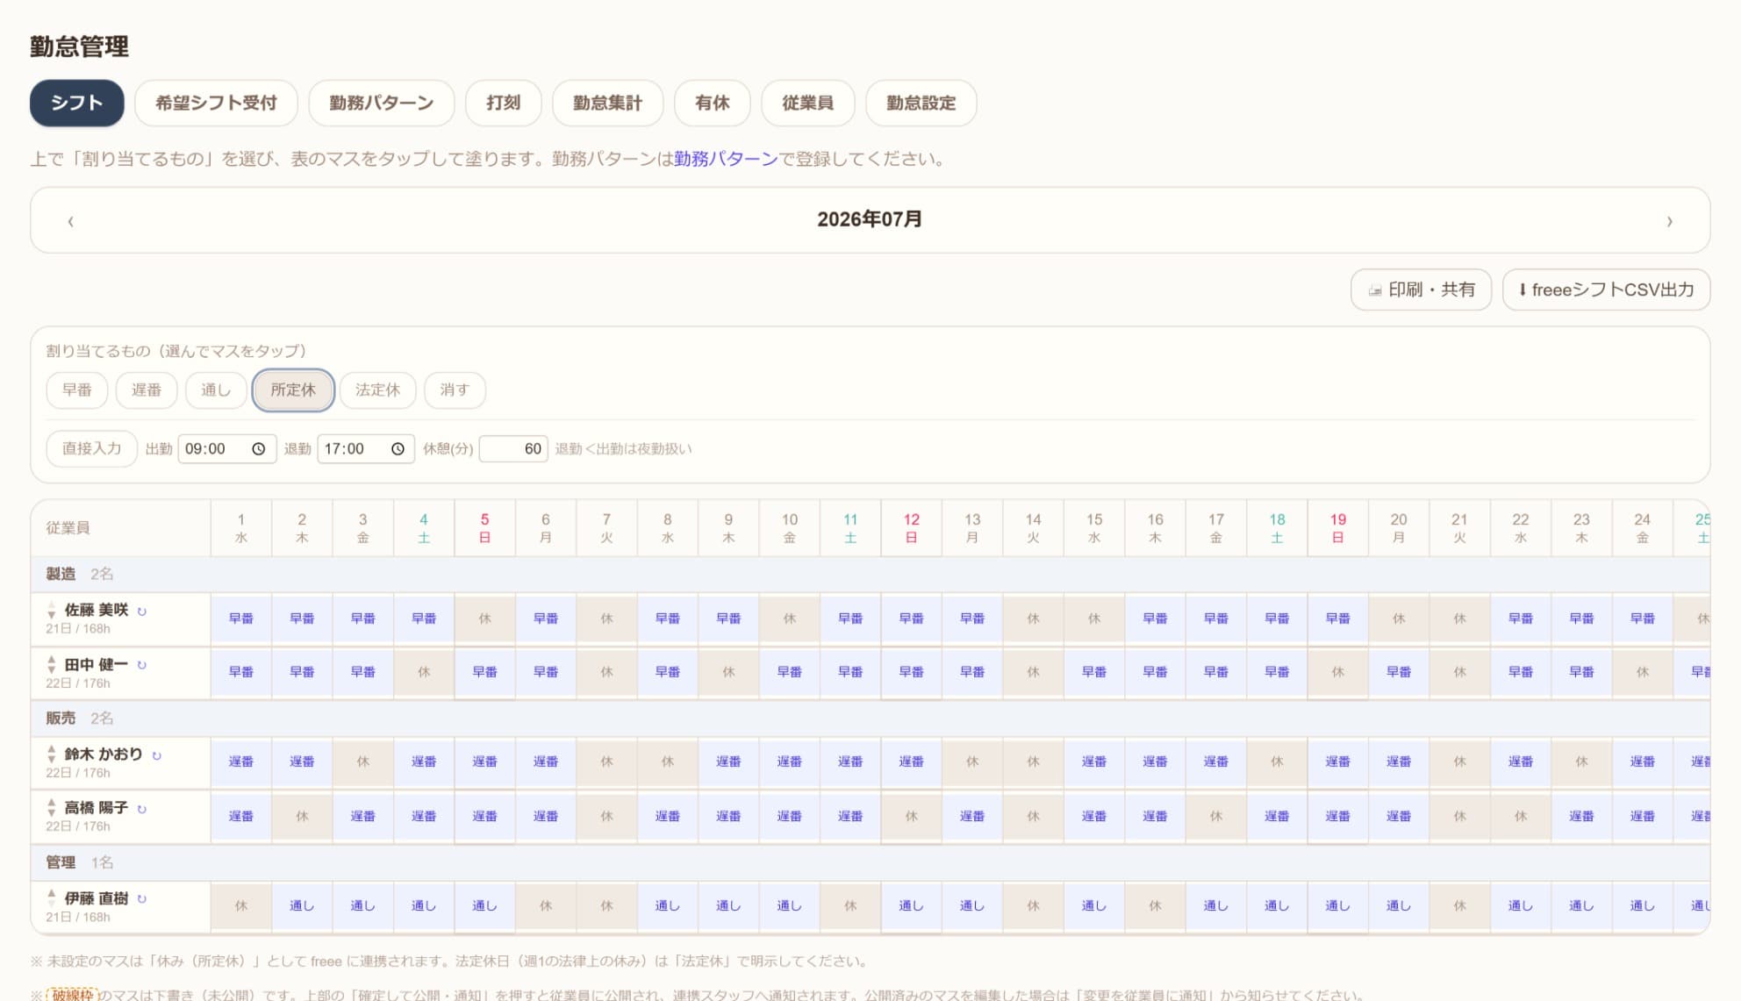Click 佐藤 美咲's 早番 cell on day 1
The image size is (1741, 1001).
(241, 618)
